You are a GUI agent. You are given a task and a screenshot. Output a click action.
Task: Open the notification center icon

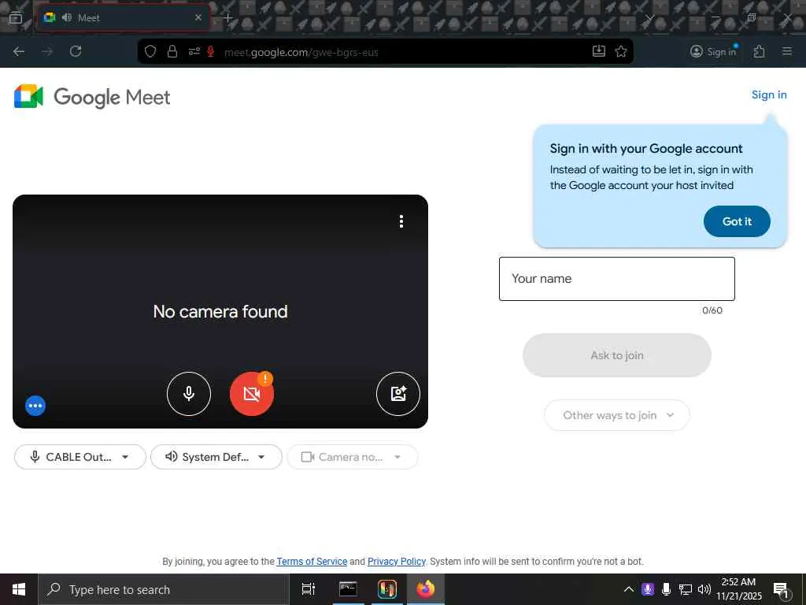(782, 590)
